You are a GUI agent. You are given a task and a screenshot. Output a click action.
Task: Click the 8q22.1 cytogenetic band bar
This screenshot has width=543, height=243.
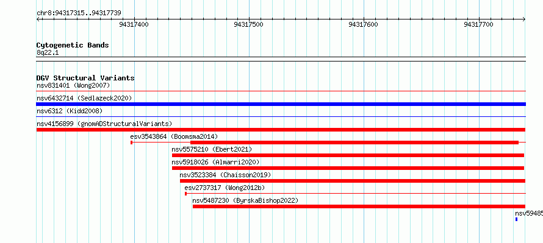point(281,59)
